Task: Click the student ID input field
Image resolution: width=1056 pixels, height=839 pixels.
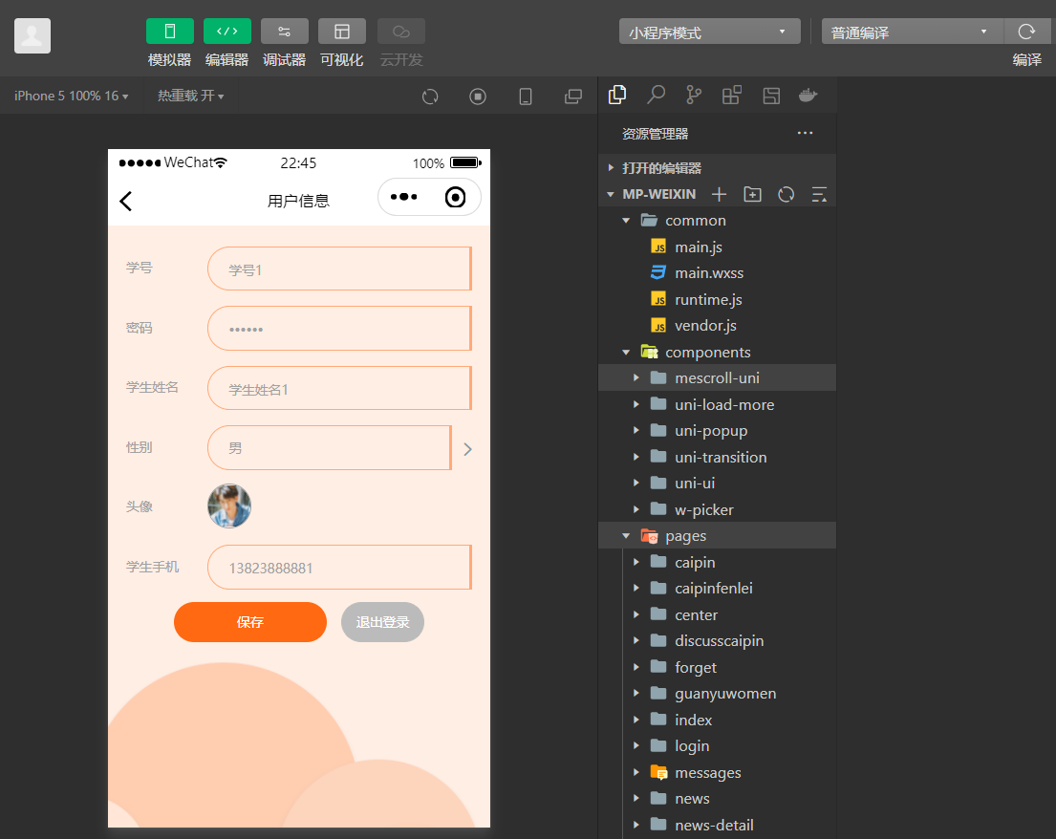Action: [x=339, y=269]
